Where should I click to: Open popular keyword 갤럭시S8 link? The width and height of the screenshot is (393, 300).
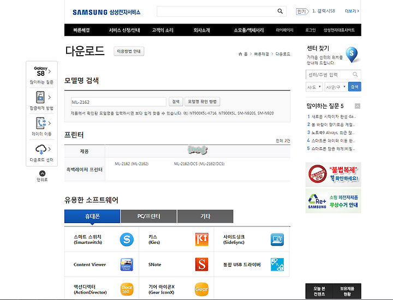coord(324,11)
